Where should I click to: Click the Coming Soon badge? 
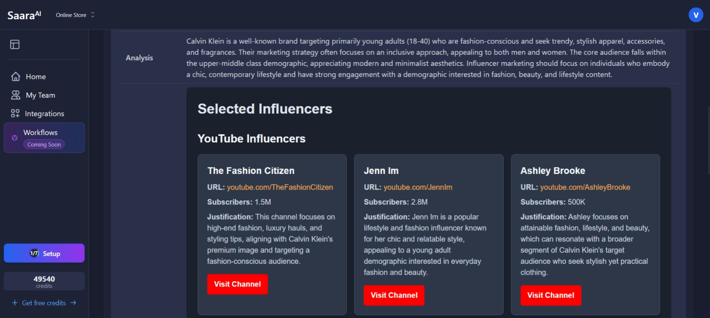point(44,145)
